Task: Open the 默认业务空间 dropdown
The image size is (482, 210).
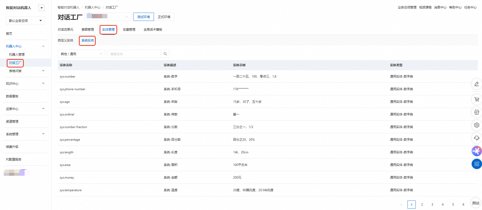Action: pyautogui.click(x=25, y=21)
